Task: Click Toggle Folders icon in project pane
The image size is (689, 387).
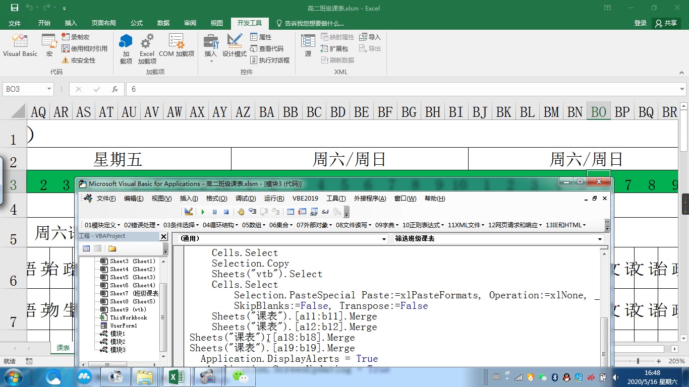Action: pyautogui.click(x=112, y=248)
